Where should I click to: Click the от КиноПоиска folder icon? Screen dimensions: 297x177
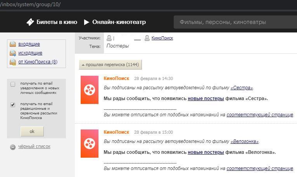coord(13,62)
